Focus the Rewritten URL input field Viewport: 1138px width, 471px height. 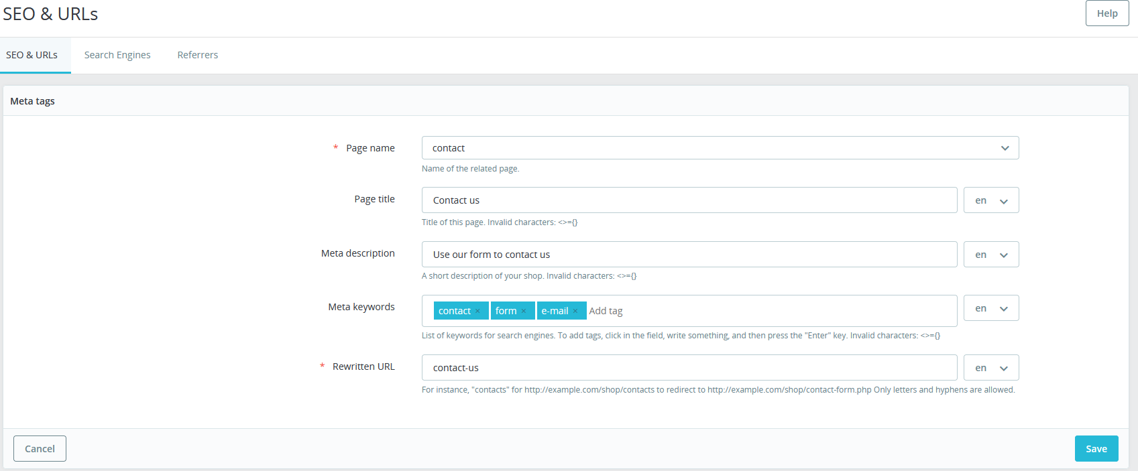tap(689, 368)
